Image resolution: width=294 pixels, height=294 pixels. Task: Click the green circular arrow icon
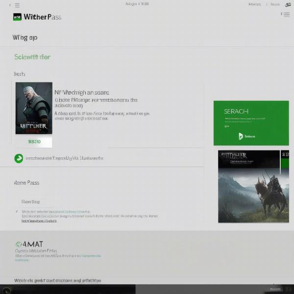pyautogui.click(x=19, y=158)
